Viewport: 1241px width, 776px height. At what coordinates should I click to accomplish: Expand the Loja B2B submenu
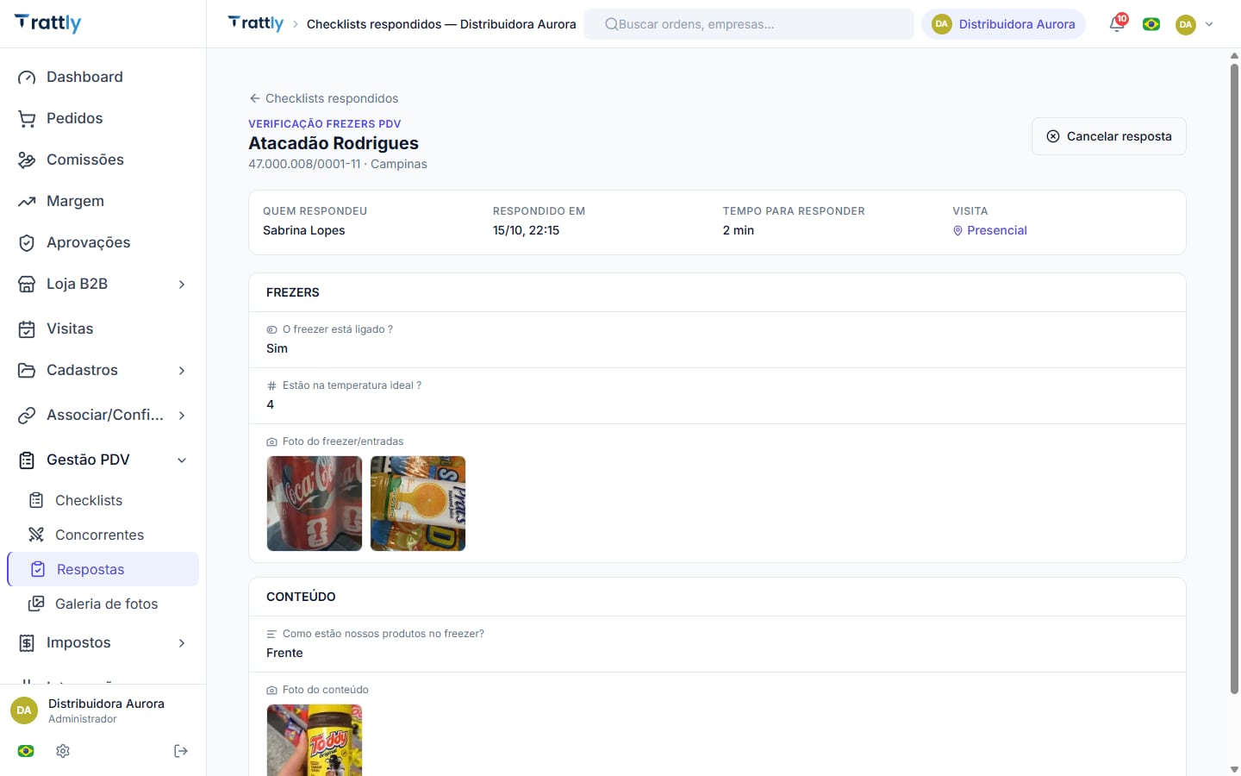tap(182, 285)
